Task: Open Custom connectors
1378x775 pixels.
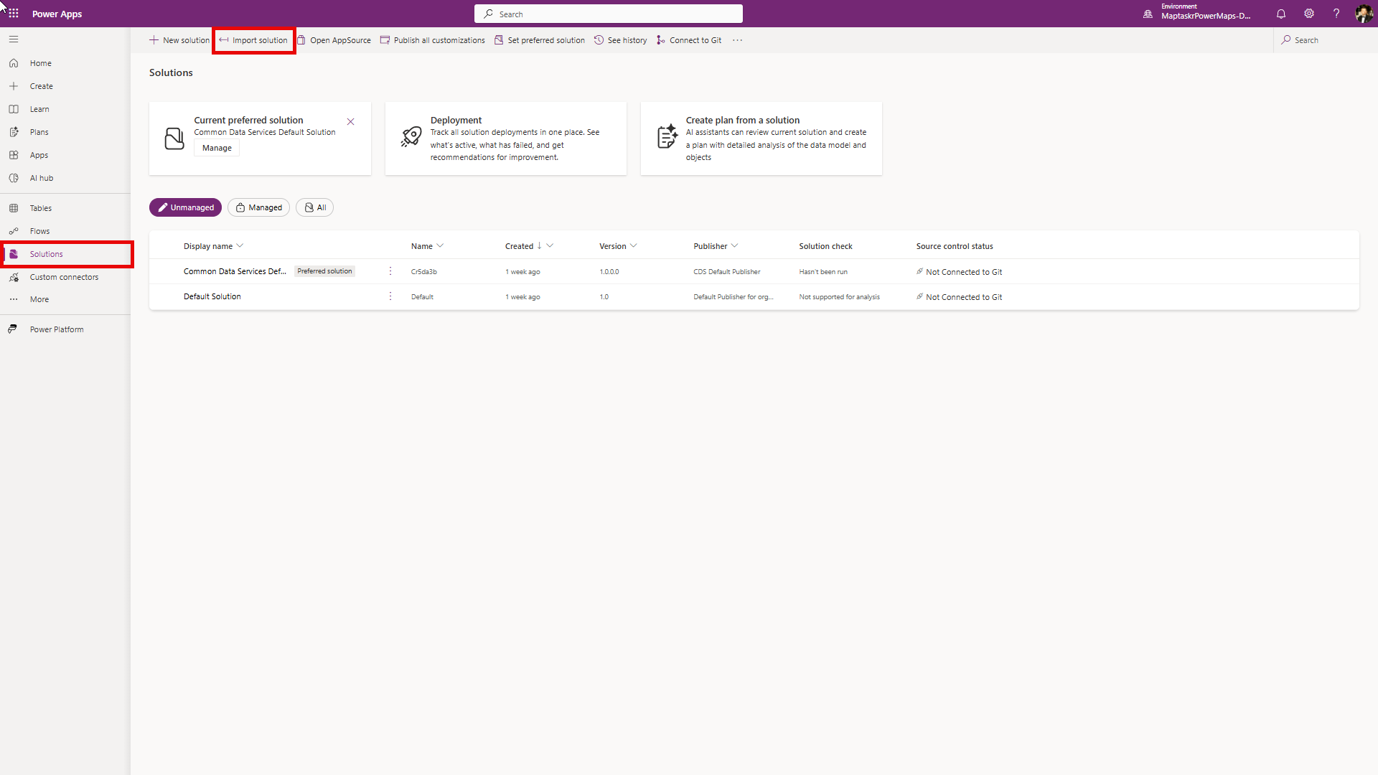Action: pos(64,276)
